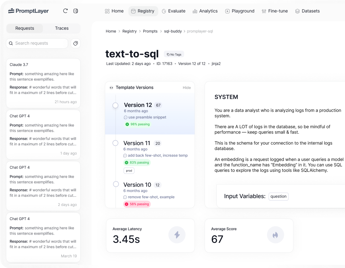345x268 pixels.
Task: Click the Home breadcrumb link
Action: click(111, 31)
